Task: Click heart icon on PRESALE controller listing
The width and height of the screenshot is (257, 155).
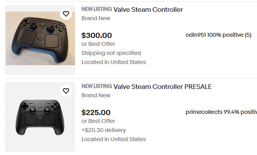Action: pyautogui.click(x=66, y=91)
